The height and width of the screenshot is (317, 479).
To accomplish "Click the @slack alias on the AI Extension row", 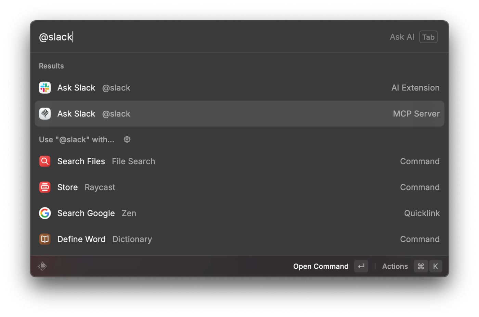I will (116, 88).
